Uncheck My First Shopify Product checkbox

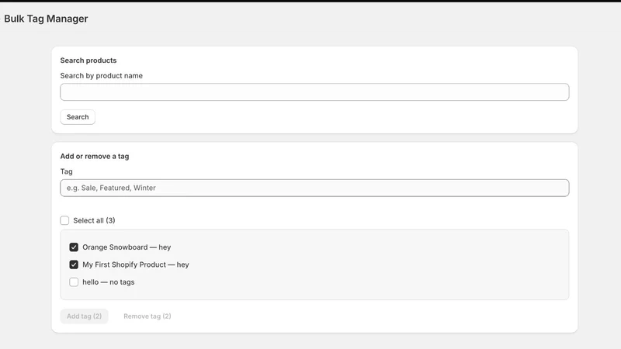[74, 264]
